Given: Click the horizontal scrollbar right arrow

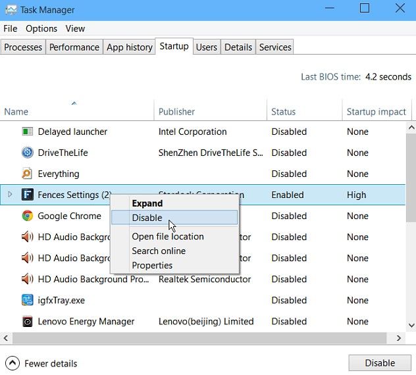Looking at the screenshot, I should [398, 338].
